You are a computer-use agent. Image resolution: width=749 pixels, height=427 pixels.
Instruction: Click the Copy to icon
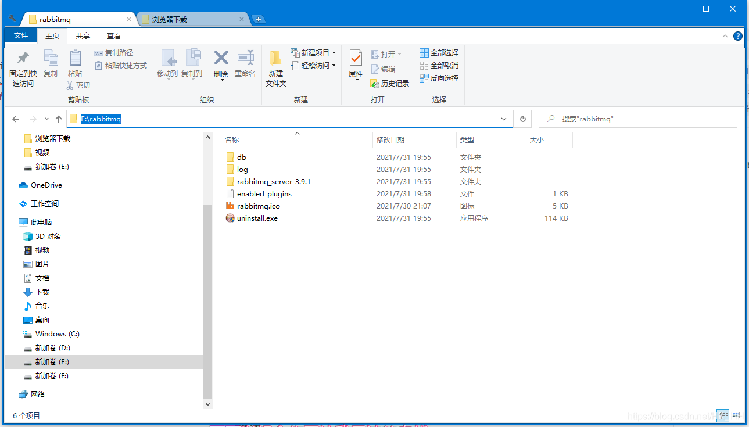[192, 58]
